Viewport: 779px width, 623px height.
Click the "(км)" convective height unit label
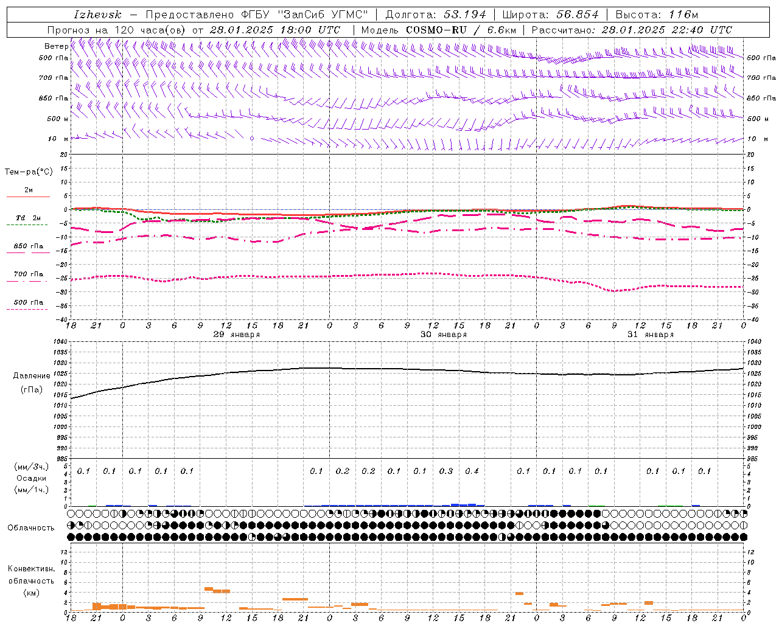click(32, 593)
